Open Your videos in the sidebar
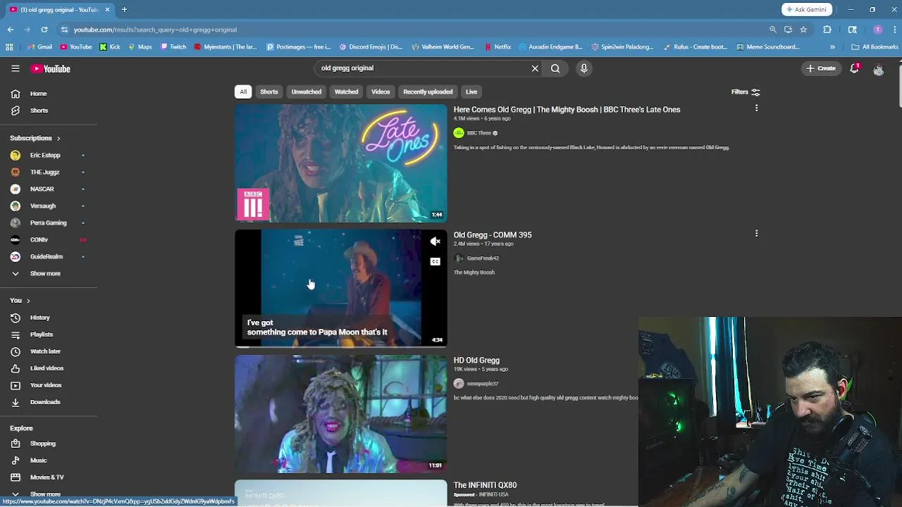Image resolution: width=902 pixels, height=507 pixels. point(46,385)
